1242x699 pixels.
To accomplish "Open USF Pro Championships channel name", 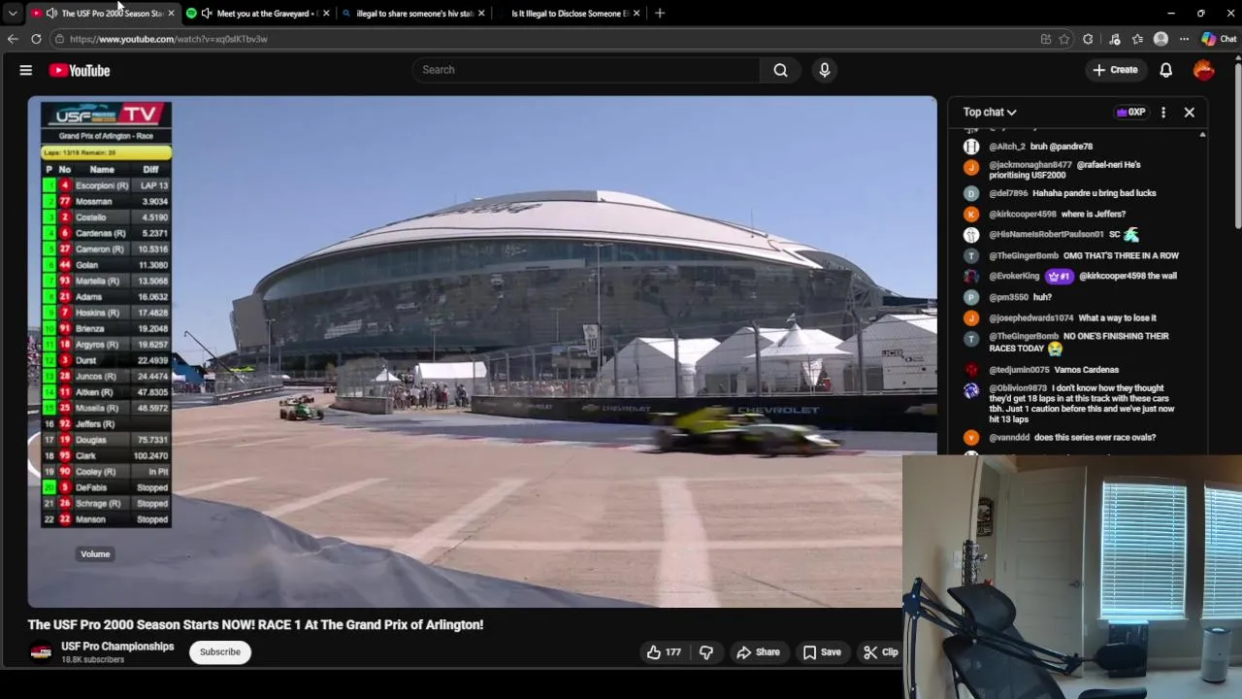I will 117,647.
